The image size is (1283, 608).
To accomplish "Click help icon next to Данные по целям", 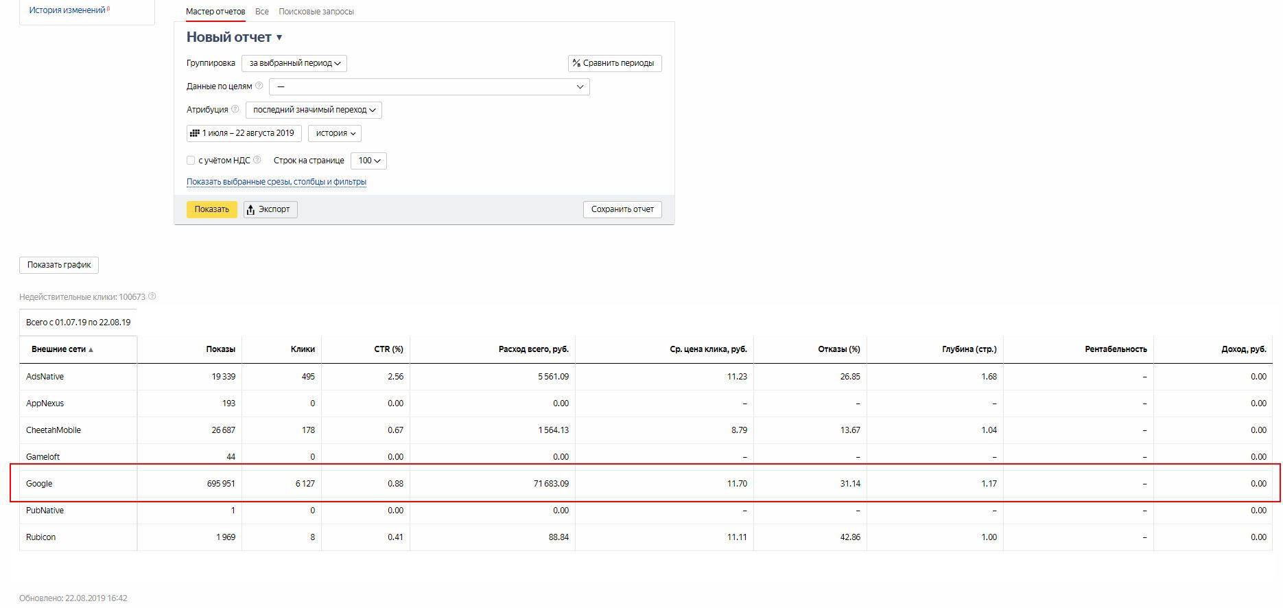I will (x=259, y=86).
